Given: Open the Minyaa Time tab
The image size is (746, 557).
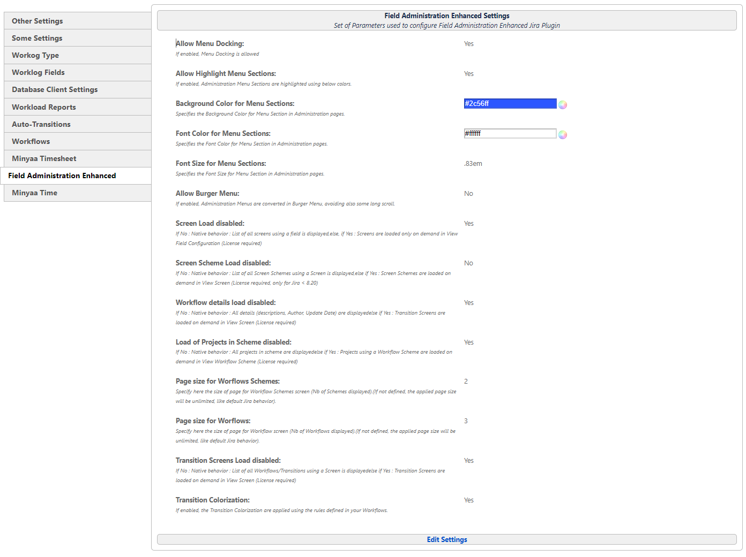Looking at the screenshot, I should [x=34, y=193].
